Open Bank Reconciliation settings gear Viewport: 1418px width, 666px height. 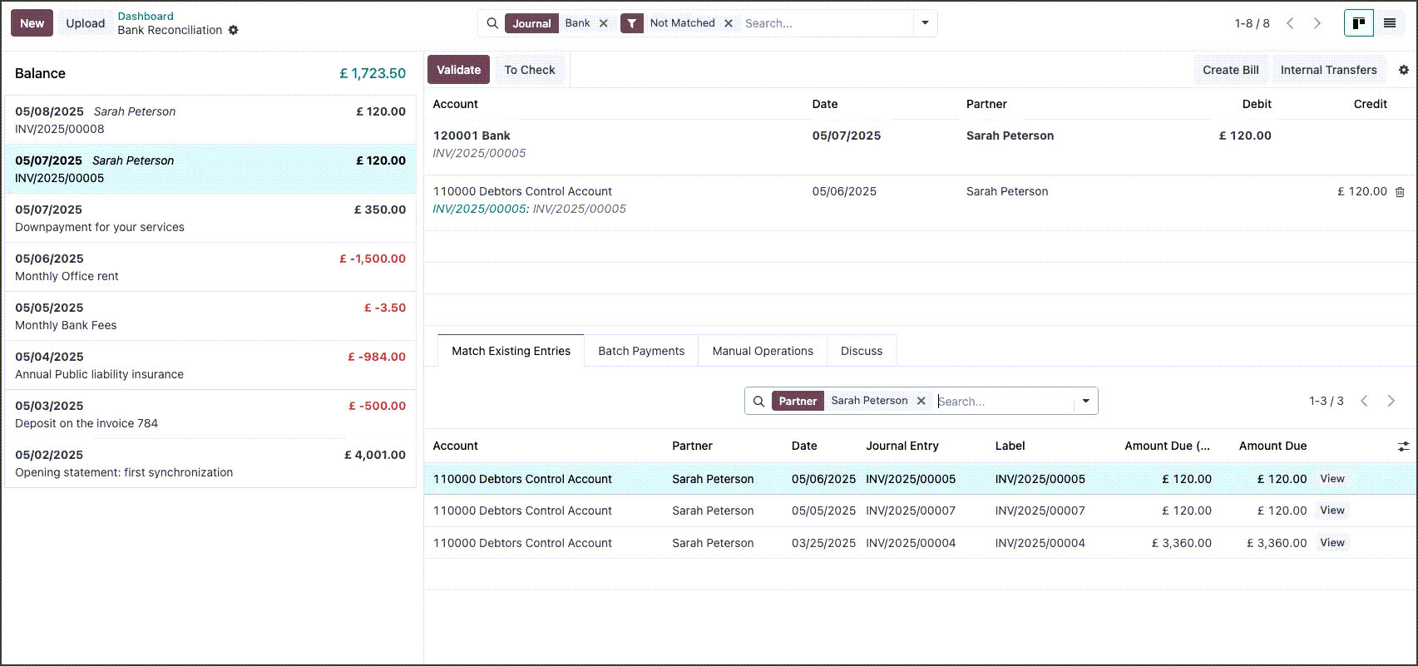(x=234, y=30)
